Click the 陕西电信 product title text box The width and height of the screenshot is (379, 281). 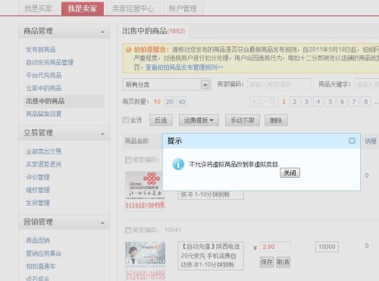[211, 256]
